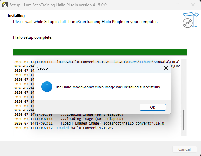Confirm the dialog with the OK button
Viewport: 201px width, 156px height.
pyautogui.click(x=153, y=107)
